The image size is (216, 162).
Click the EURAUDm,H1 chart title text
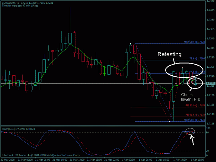tap(27, 3)
